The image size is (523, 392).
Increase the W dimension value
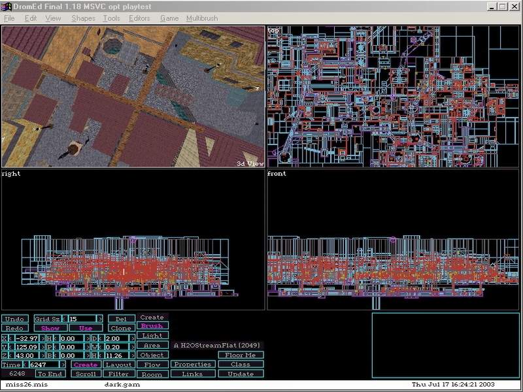tap(133, 347)
